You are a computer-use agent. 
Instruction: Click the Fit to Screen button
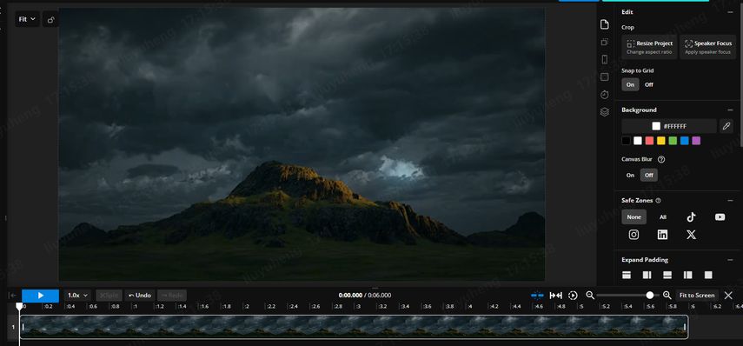(x=697, y=296)
